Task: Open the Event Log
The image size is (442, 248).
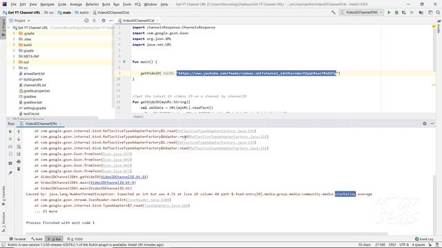Action: pos(424,239)
